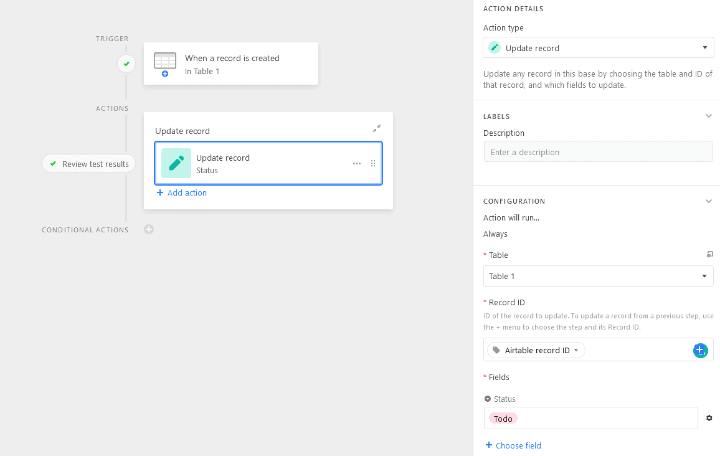
Task: Open the gear settings for Status field
Action: point(709,418)
